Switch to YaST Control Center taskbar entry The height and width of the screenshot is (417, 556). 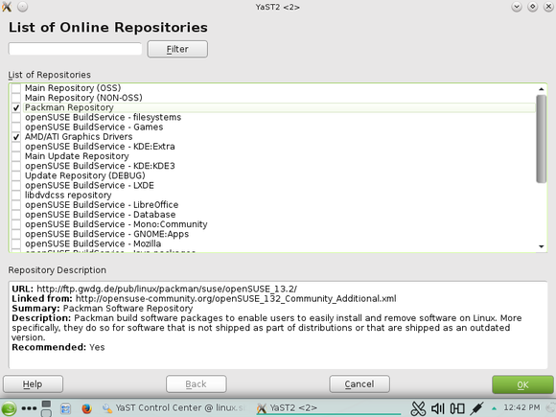174,408
